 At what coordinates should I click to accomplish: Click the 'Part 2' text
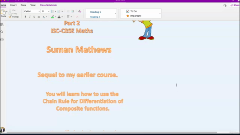tap(72, 23)
